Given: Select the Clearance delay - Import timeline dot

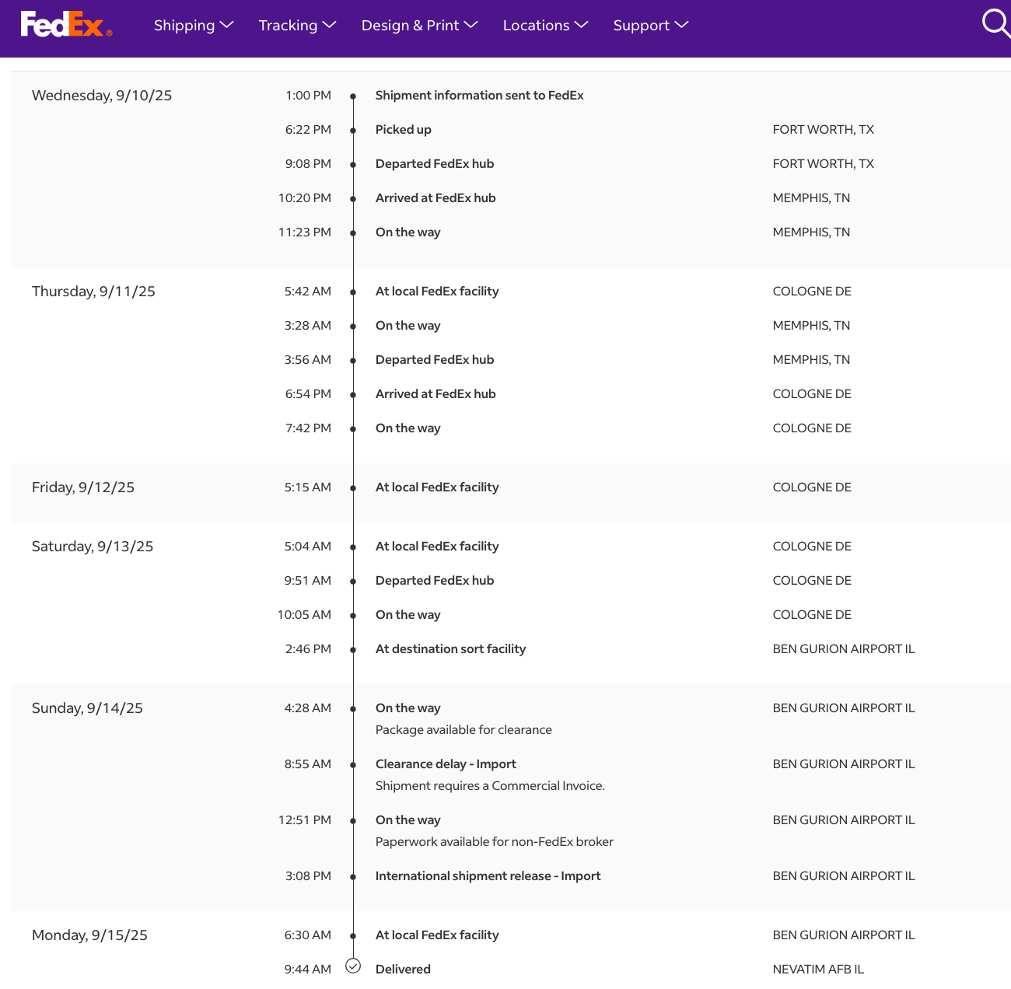Looking at the screenshot, I should [353, 765].
